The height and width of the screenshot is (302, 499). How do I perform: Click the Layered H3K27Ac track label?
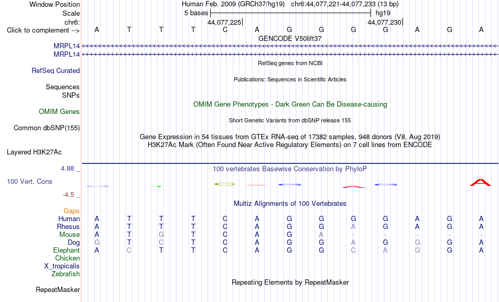(x=34, y=152)
